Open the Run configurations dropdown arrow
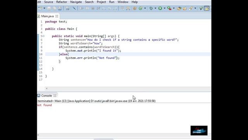Viewport: 248px width, 140px height. click(x=164, y=8)
